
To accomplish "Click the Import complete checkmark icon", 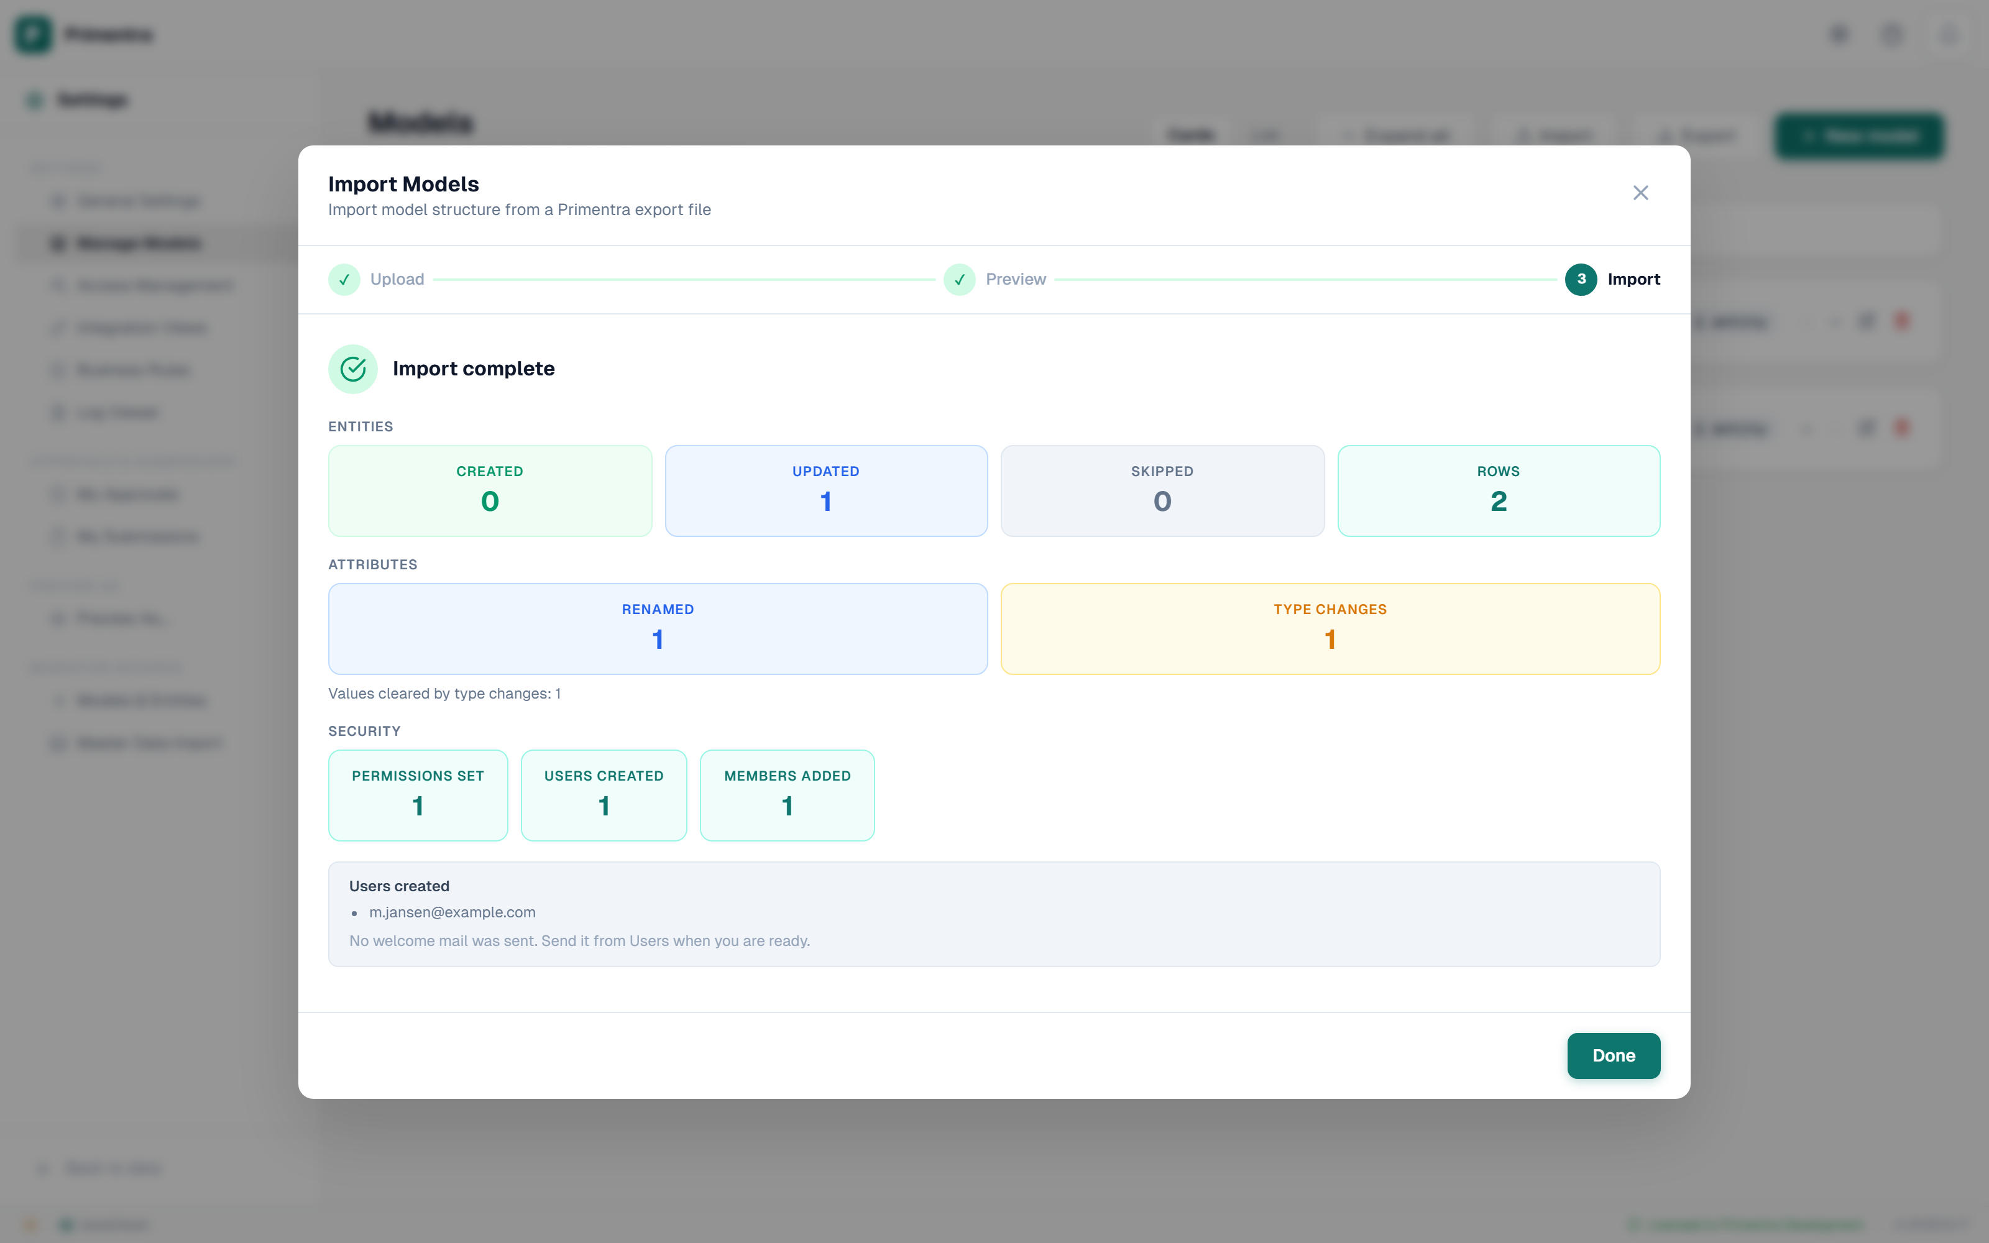I will pyautogui.click(x=352, y=369).
